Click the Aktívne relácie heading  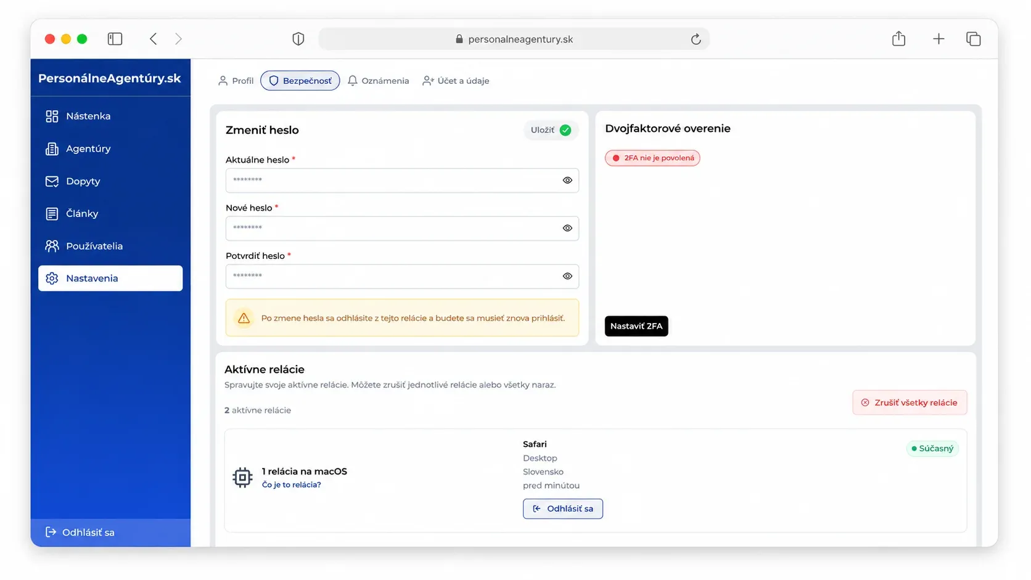point(265,369)
